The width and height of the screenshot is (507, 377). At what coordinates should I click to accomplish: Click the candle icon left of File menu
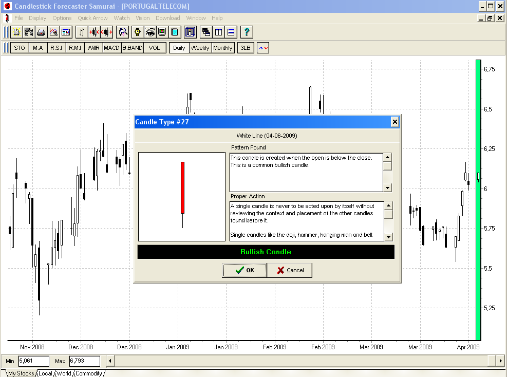(x=7, y=18)
